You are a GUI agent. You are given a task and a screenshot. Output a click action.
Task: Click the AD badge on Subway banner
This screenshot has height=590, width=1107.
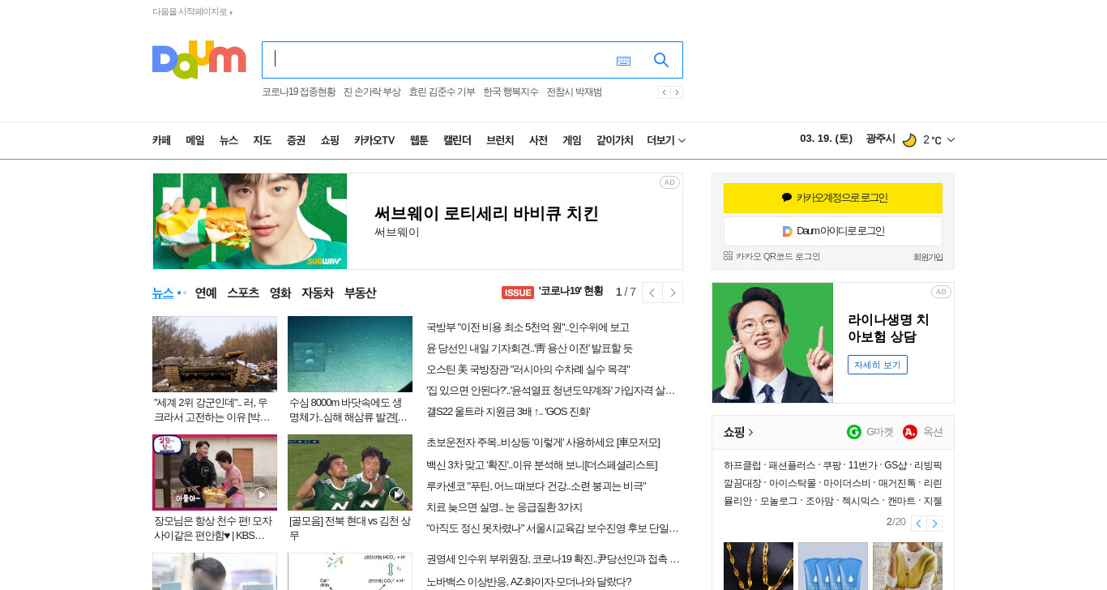[x=669, y=182]
